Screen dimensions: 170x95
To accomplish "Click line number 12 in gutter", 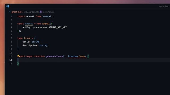I will coord(11,56).
